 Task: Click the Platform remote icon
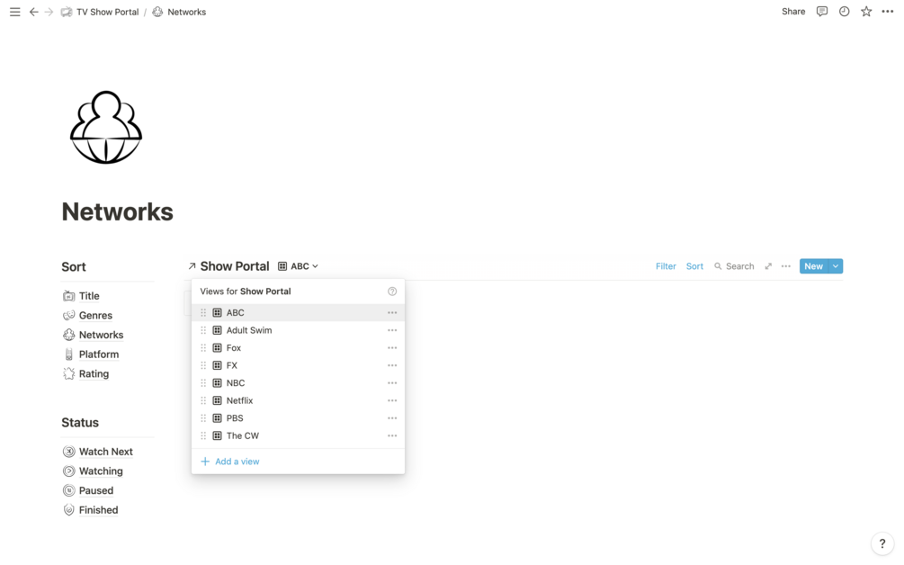pyautogui.click(x=68, y=354)
